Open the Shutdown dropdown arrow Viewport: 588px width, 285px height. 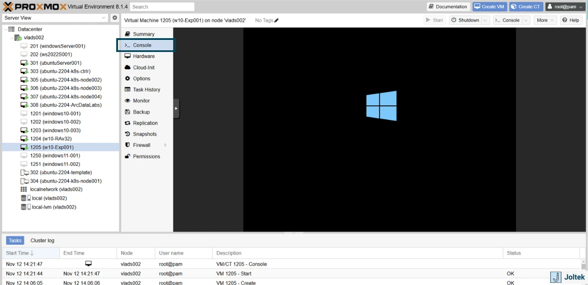click(486, 20)
